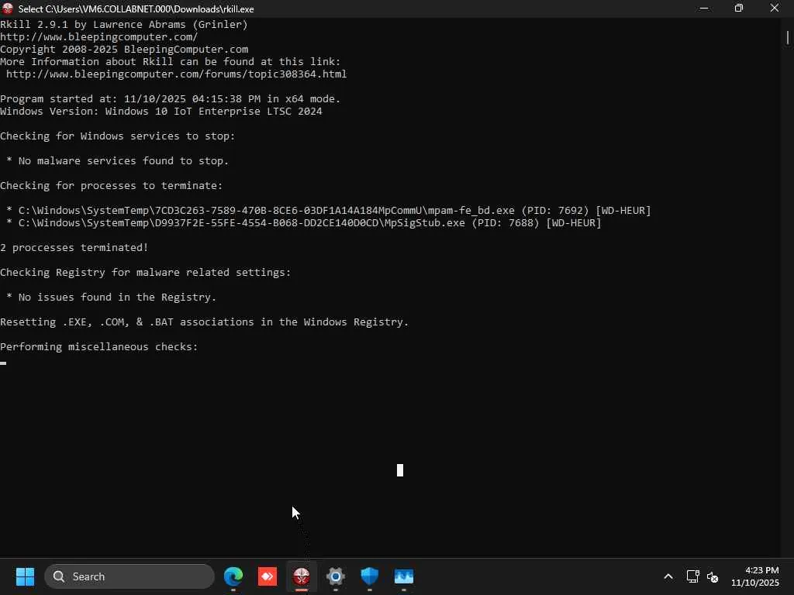794x595 pixels.
Task: Click "Checking Registry for malware related settings:"
Action: pyautogui.click(x=145, y=272)
